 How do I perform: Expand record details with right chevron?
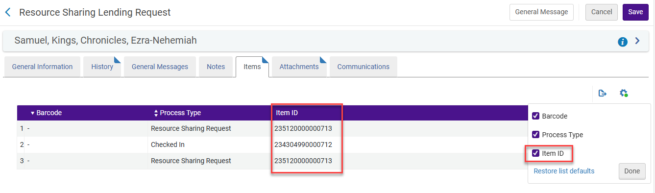pos(637,41)
